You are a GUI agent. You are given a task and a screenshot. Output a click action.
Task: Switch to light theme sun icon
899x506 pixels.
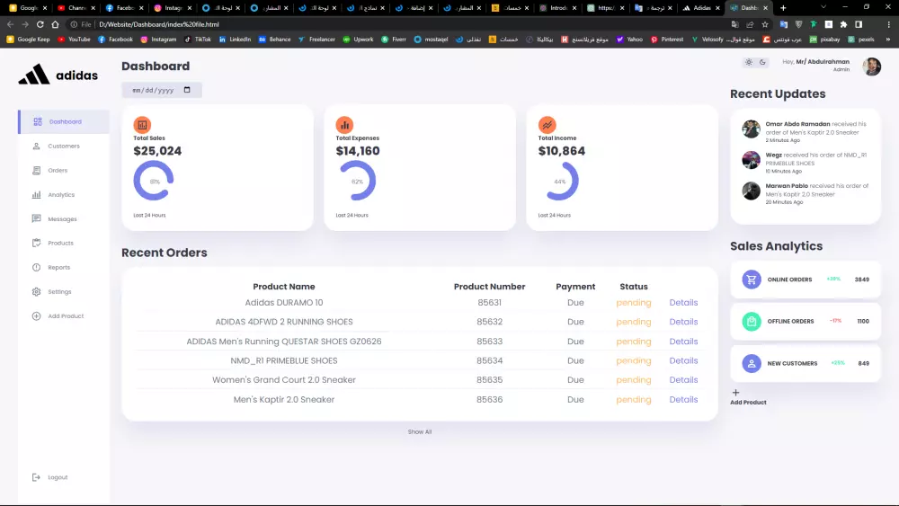(x=749, y=62)
